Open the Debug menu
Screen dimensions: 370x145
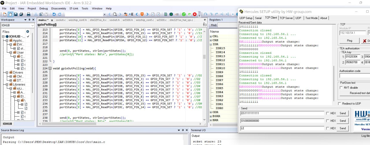click(x=44, y=8)
